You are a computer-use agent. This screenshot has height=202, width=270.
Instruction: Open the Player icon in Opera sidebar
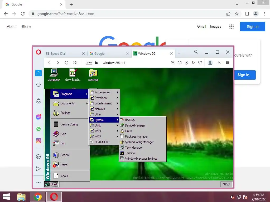(38, 157)
